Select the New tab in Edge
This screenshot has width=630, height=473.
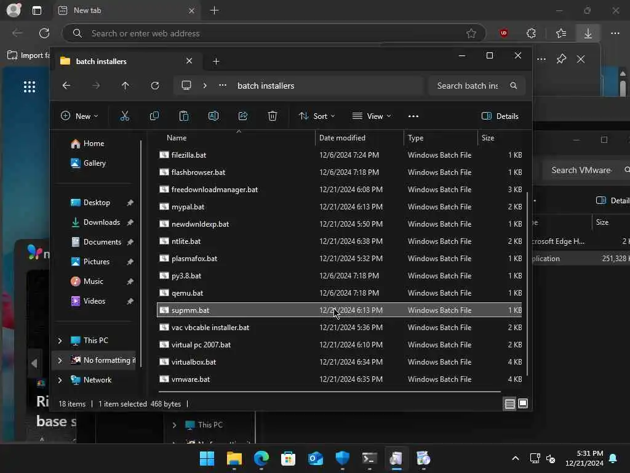coord(127,10)
